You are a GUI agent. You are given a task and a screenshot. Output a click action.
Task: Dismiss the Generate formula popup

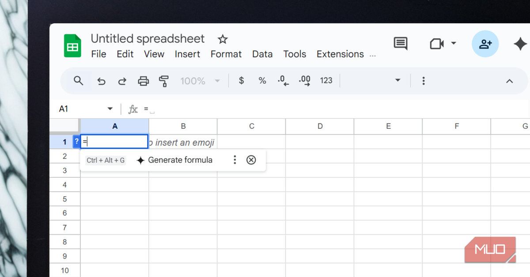[x=251, y=160]
